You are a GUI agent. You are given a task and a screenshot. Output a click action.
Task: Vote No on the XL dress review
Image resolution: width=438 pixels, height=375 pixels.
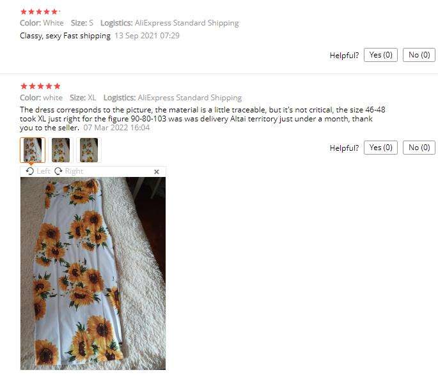pyautogui.click(x=419, y=148)
